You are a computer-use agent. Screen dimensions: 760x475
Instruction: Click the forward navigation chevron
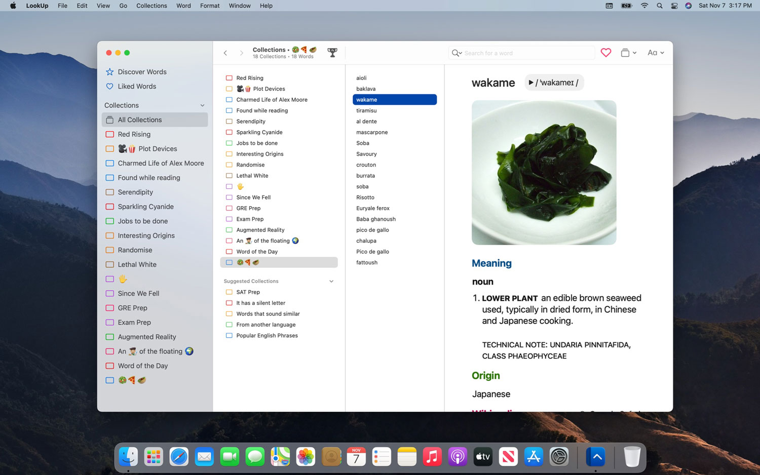click(x=241, y=53)
